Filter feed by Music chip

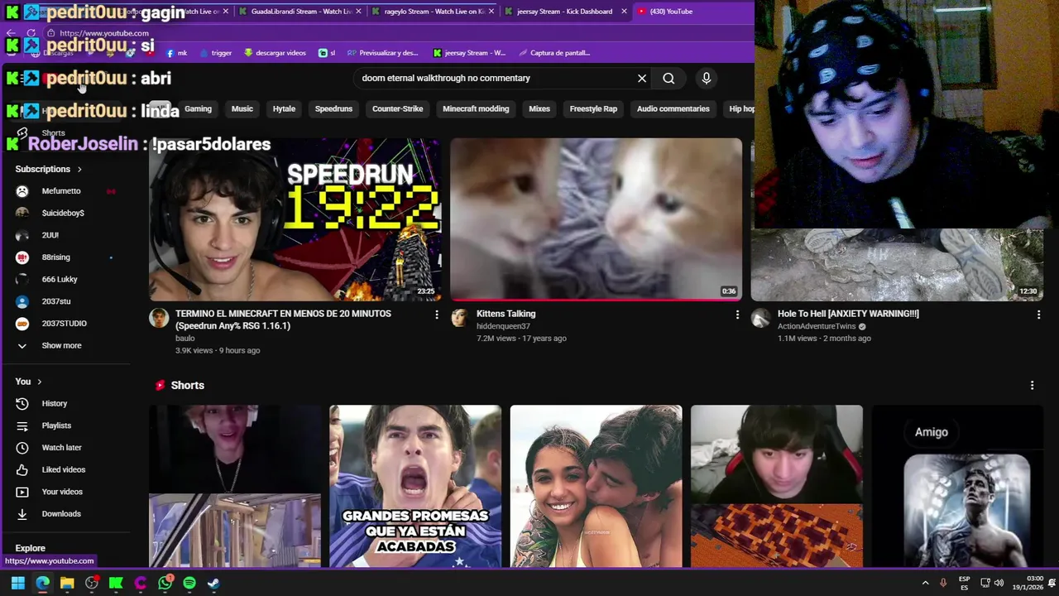(242, 108)
